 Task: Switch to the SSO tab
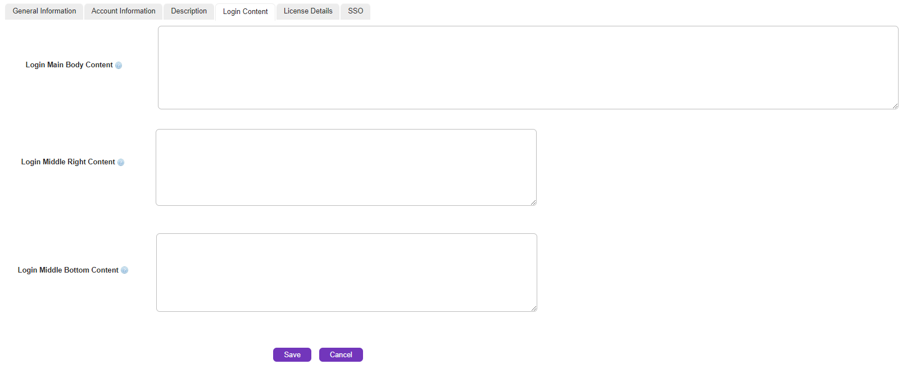(355, 11)
